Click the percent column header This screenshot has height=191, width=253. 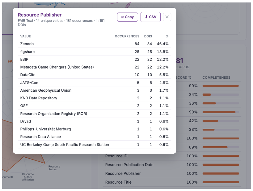click(x=167, y=36)
